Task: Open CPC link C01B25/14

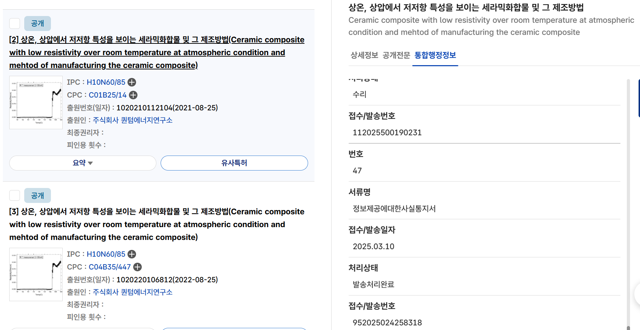Action: [108, 95]
